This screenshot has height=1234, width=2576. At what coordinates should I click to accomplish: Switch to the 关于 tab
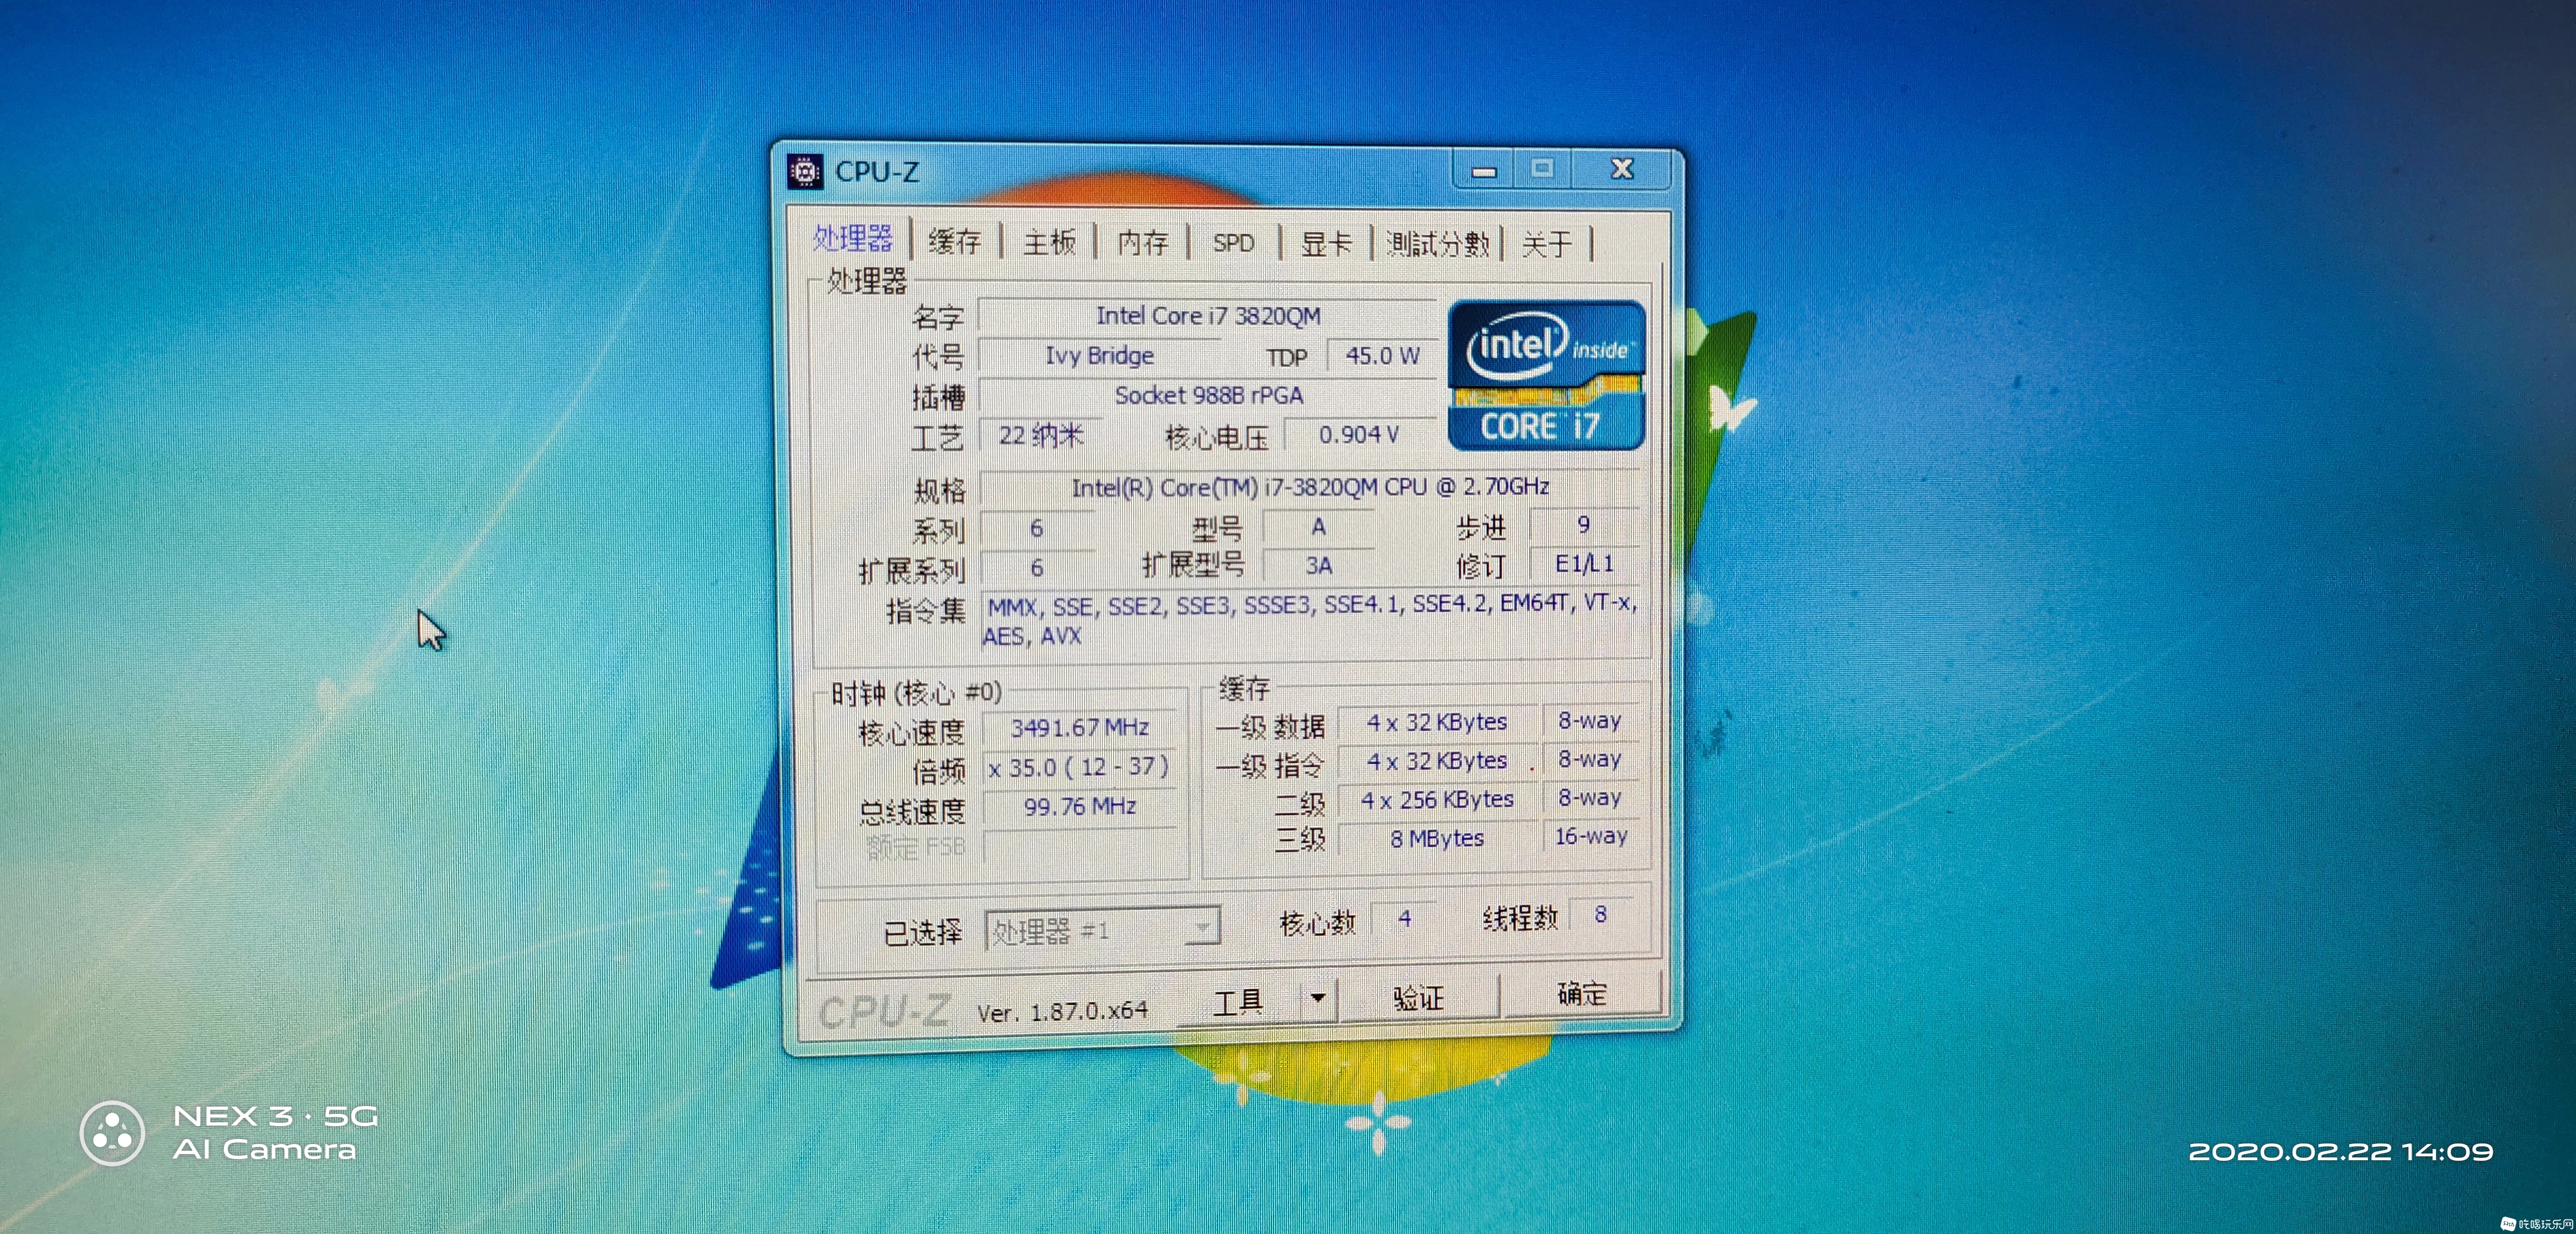coord(1547,244)
